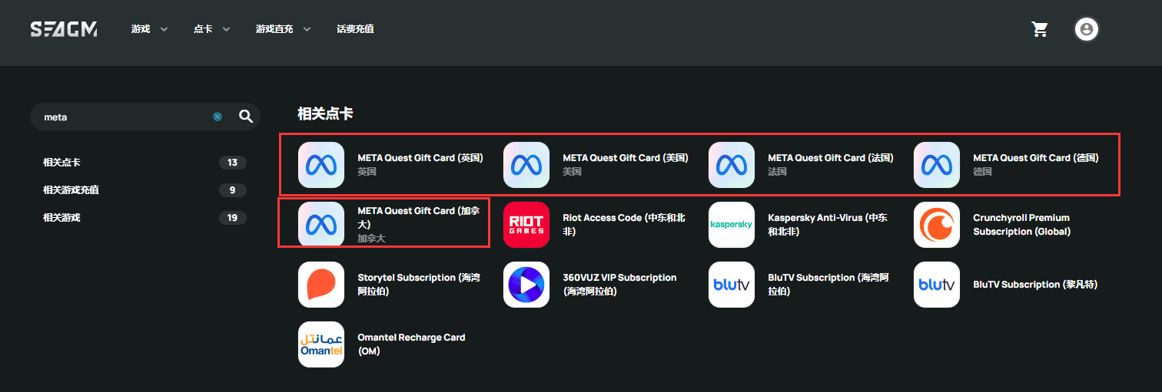Click the 19 count badge
Image resolution: width=1162 pixels, height=392 pixels.
[x=232, y=218]
